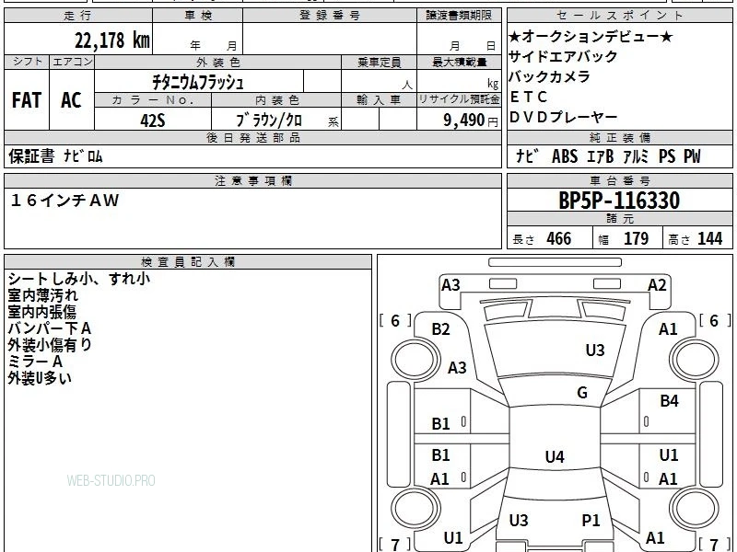The width and height of the screenshot is (737, 552).
Task: Click the P1 mark on the diagram
Action: [591, 521]
